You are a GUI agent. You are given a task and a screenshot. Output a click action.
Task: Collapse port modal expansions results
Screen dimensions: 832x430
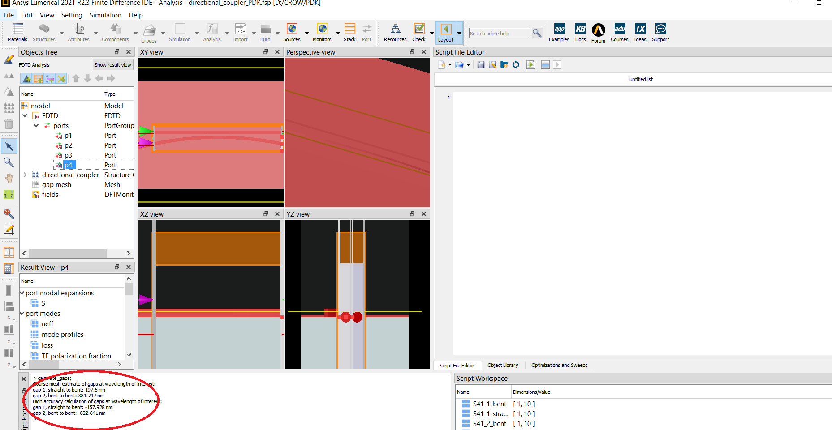(x=22, y=293)
